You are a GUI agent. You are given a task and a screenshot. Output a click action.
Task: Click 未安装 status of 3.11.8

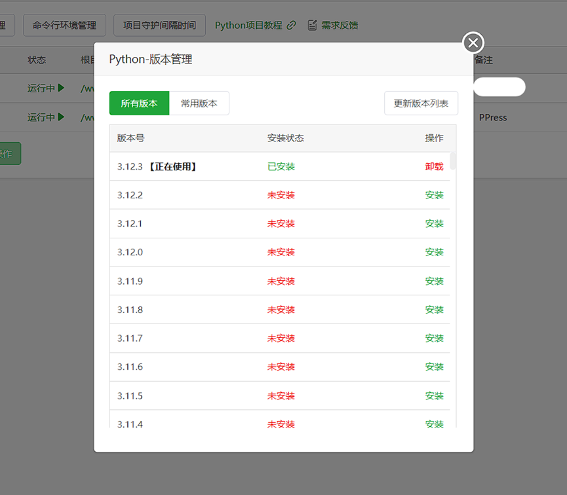point(281,310)
